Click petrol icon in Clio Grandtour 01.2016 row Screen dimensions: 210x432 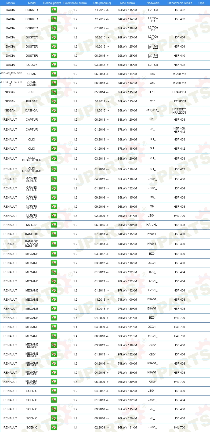pos(54,170)
